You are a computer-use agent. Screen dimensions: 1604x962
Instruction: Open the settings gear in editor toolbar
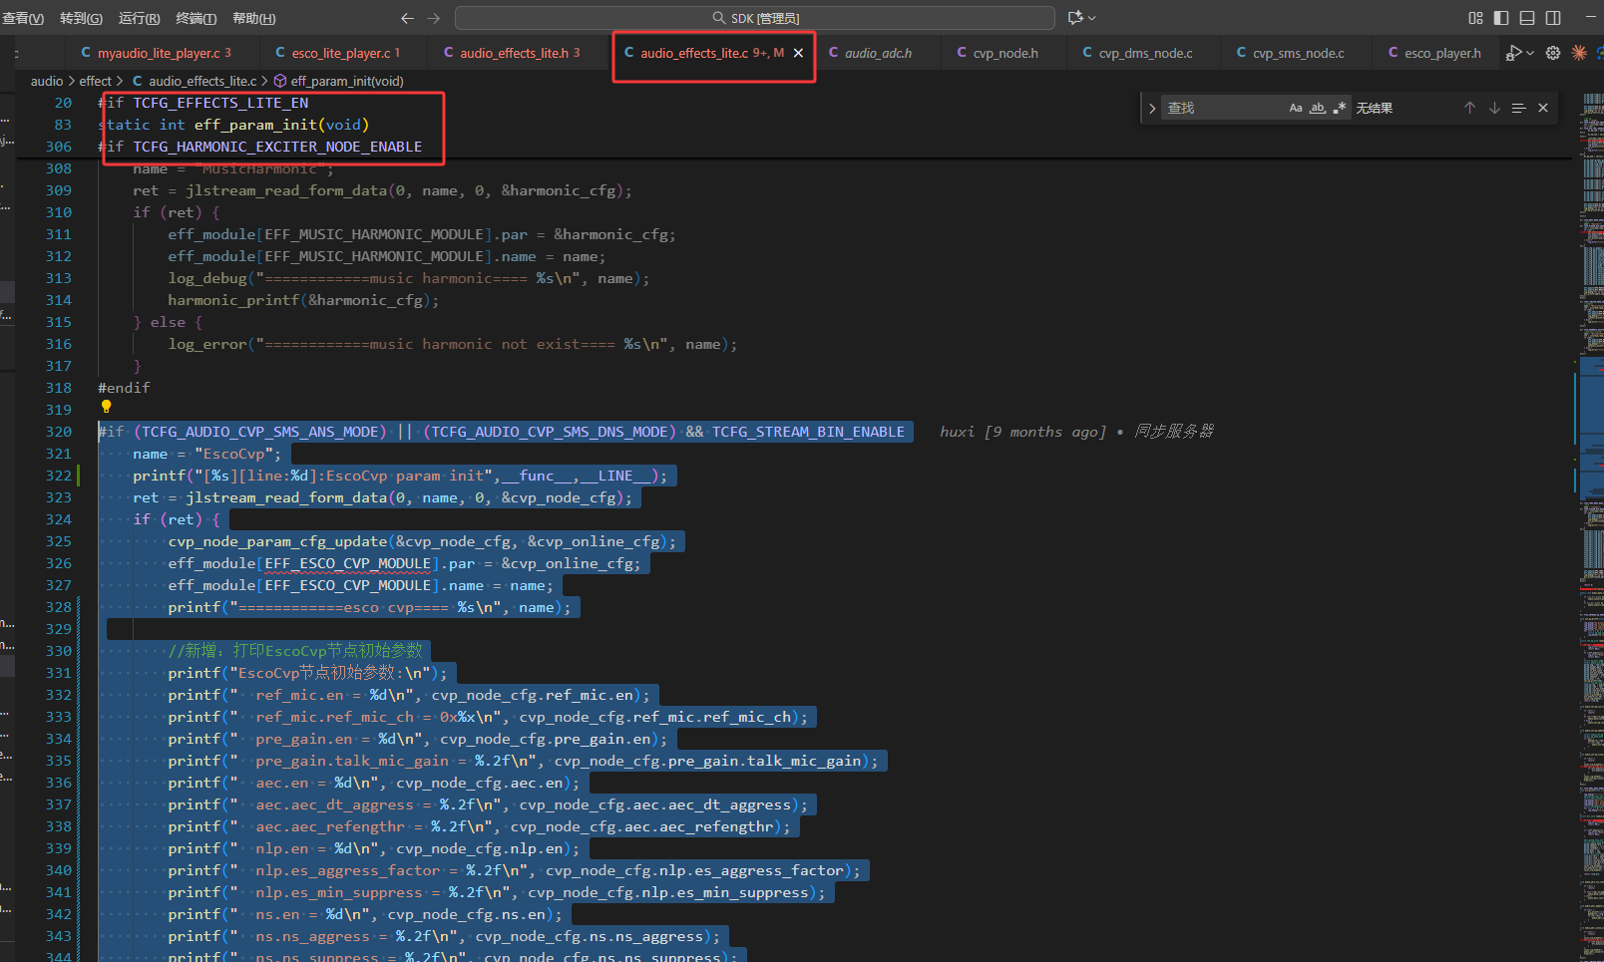click(1553, 53)
